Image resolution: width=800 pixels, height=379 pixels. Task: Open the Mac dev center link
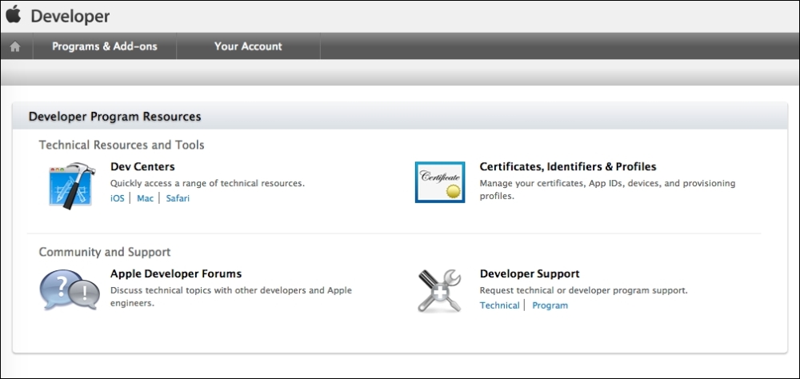(x=145, y=198)
